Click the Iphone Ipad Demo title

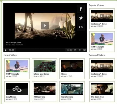point(41,74)
